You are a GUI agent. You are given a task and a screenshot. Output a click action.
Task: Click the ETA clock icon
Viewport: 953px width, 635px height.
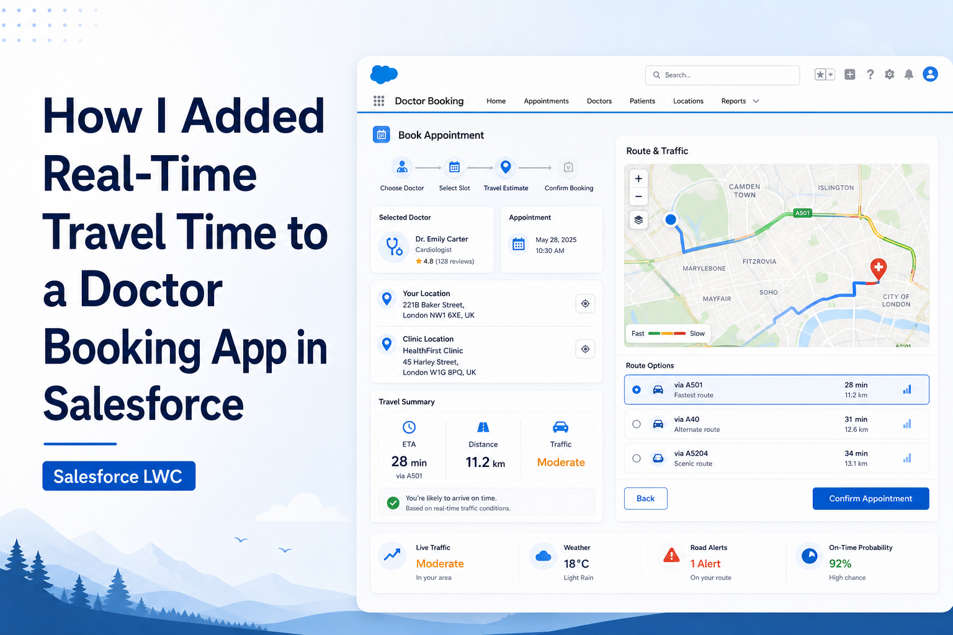pos(409,427)
